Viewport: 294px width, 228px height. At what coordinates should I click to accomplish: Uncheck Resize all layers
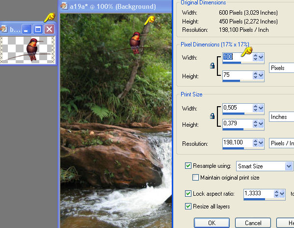click(188, 206)
